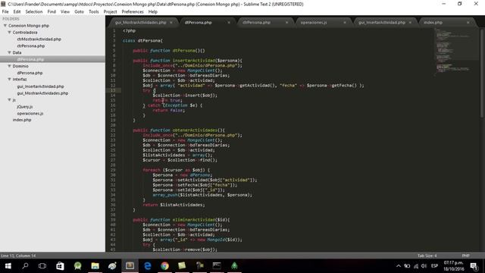Click ESP language indicator
Screen dimensions: 485x273
pyautogui.click(x=434, y=266)
